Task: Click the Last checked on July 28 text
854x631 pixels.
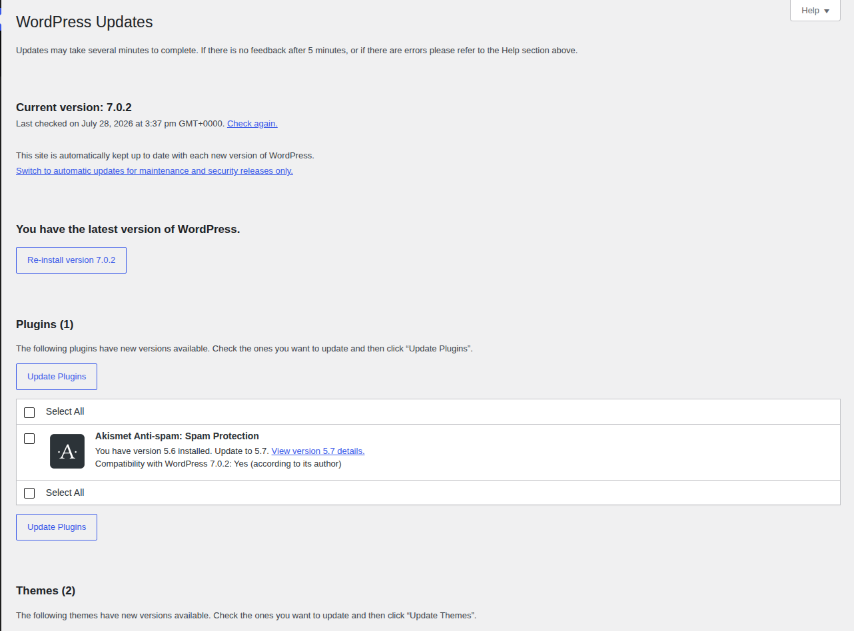Action: click(x=121, y=123)
